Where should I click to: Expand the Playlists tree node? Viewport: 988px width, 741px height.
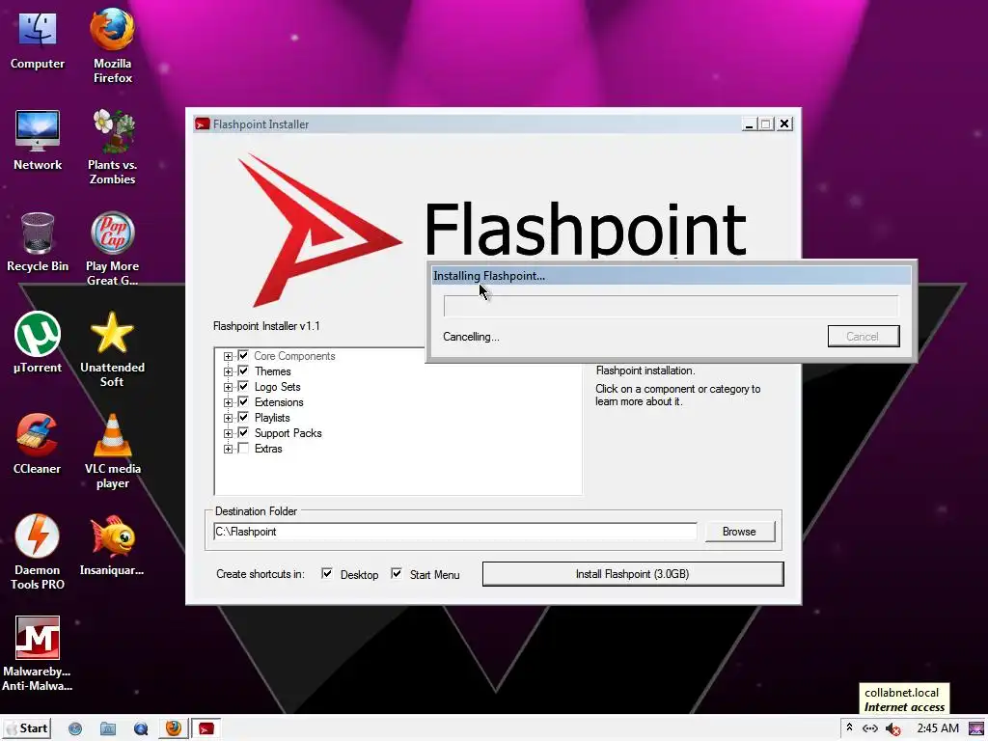pyautogui.click(x=228, y=419)
